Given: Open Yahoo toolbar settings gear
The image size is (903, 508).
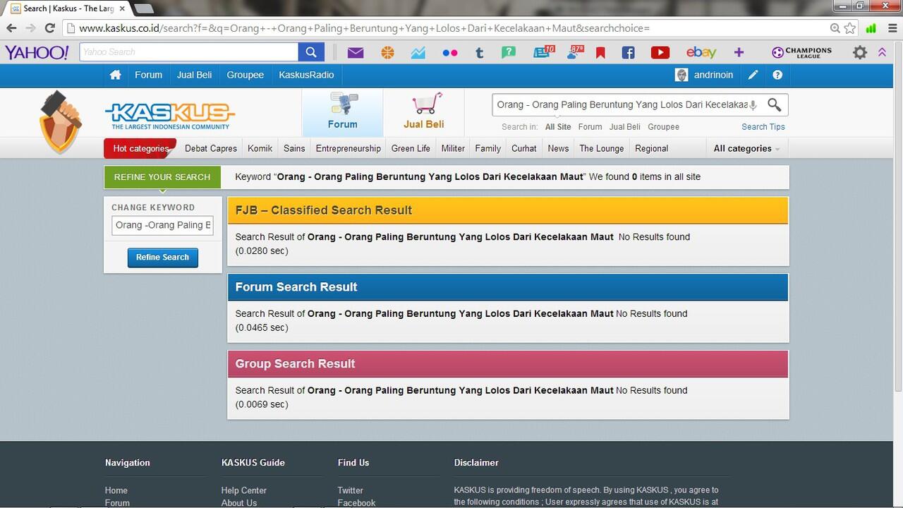Looking at the screenshot, I should pos(860,53).
